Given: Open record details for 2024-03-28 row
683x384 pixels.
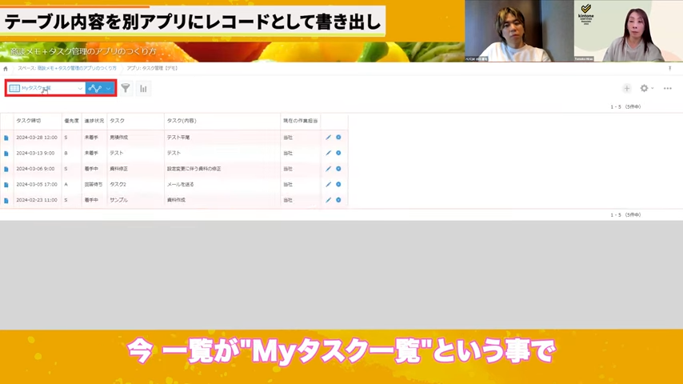Looking at the screenshot, I should click(x=6, y=138).
